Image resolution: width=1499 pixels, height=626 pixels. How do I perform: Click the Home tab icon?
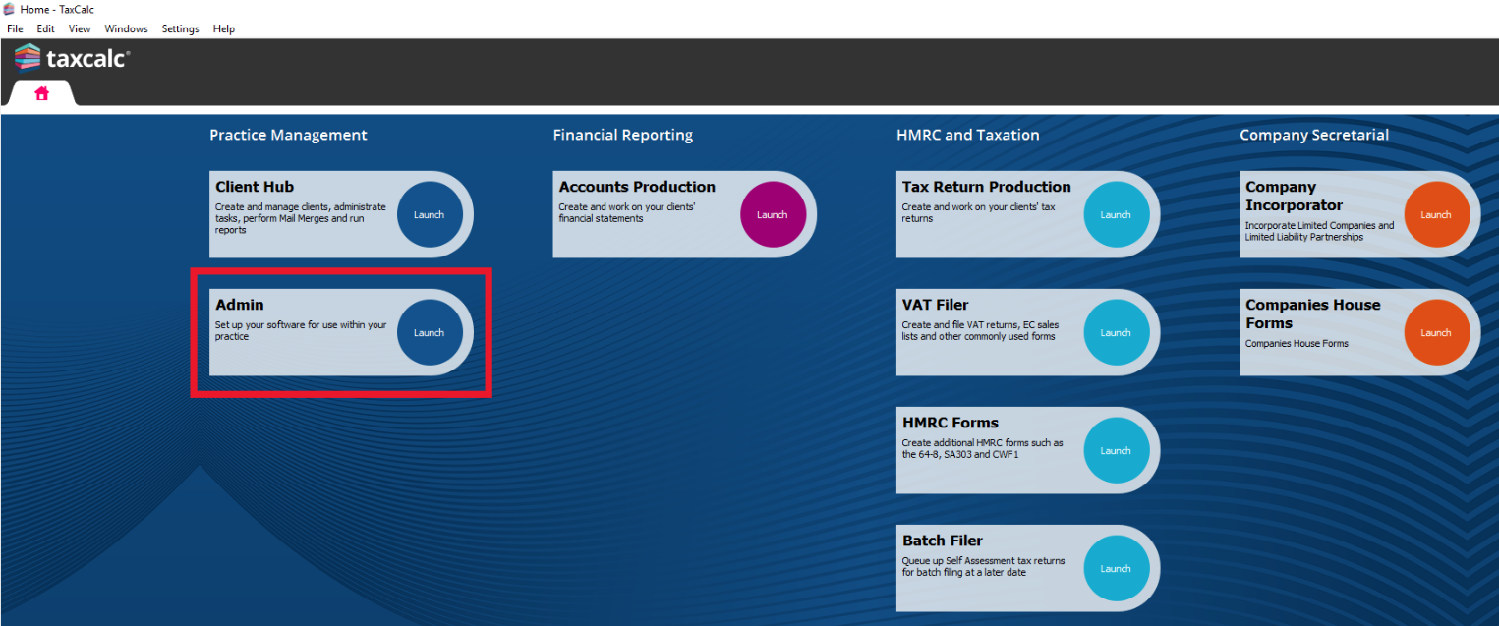[x=41, y=94]
